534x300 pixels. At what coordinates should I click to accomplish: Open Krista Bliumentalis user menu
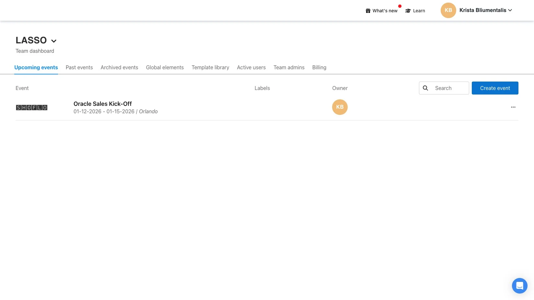pyautogui.click(x=485, y=10)
